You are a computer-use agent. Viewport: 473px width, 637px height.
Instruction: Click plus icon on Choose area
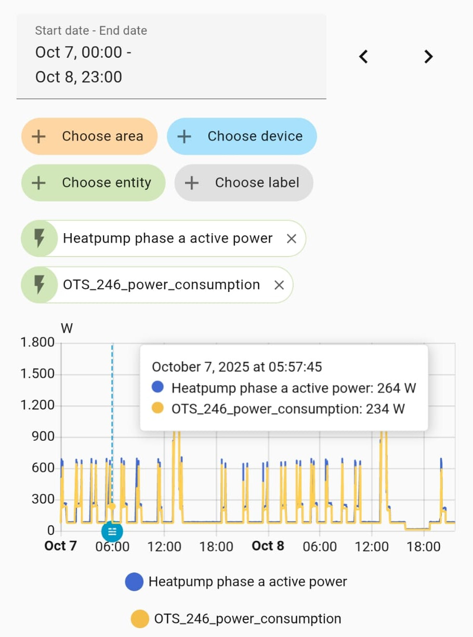point(38,136)
